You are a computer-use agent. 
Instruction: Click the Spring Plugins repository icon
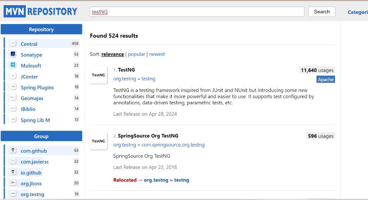(13, 87)
